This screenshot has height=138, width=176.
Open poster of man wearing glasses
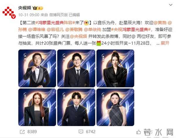pos(76,68)
